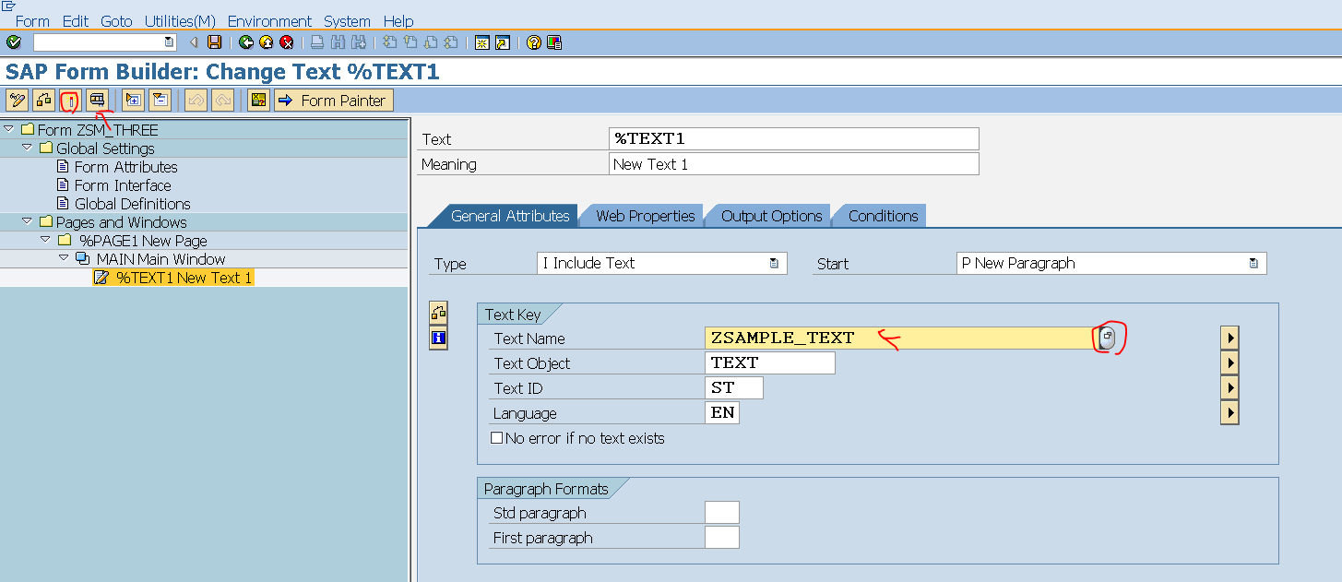Tick 'No error if no text exists' checkbox
Viewport: 1342px width, 582px height.
point(497,438)
